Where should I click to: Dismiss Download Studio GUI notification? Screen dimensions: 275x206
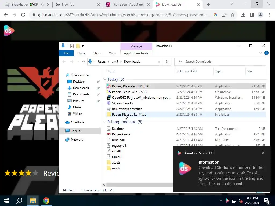coord(263,153)
